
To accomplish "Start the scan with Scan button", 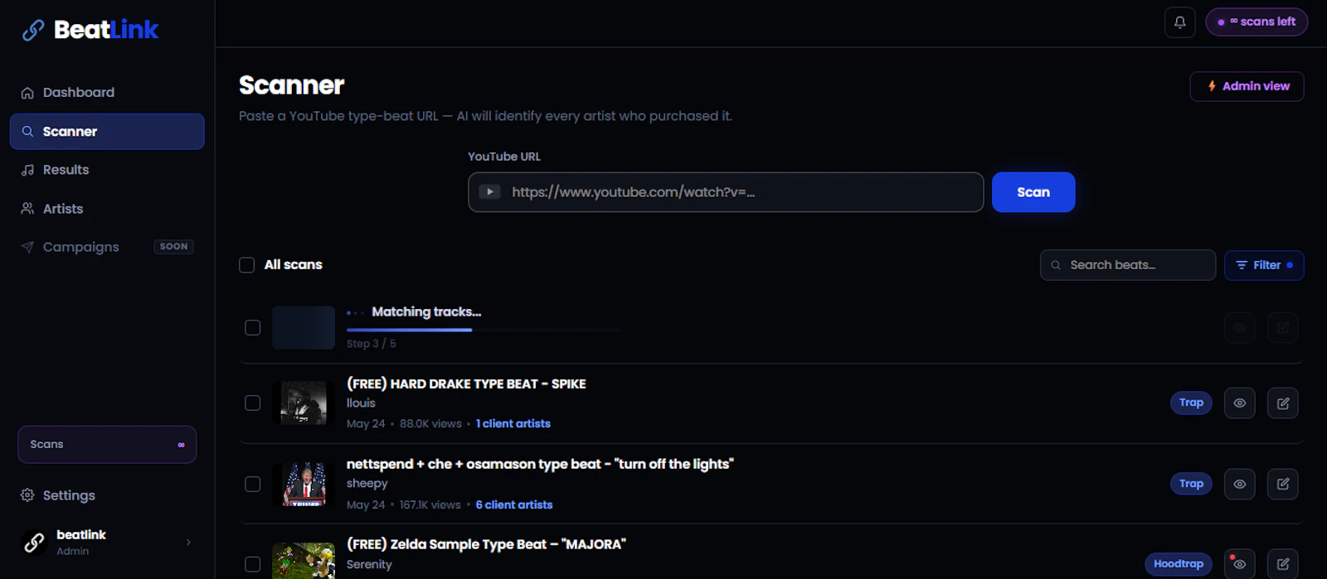I will coord(1033,192).
